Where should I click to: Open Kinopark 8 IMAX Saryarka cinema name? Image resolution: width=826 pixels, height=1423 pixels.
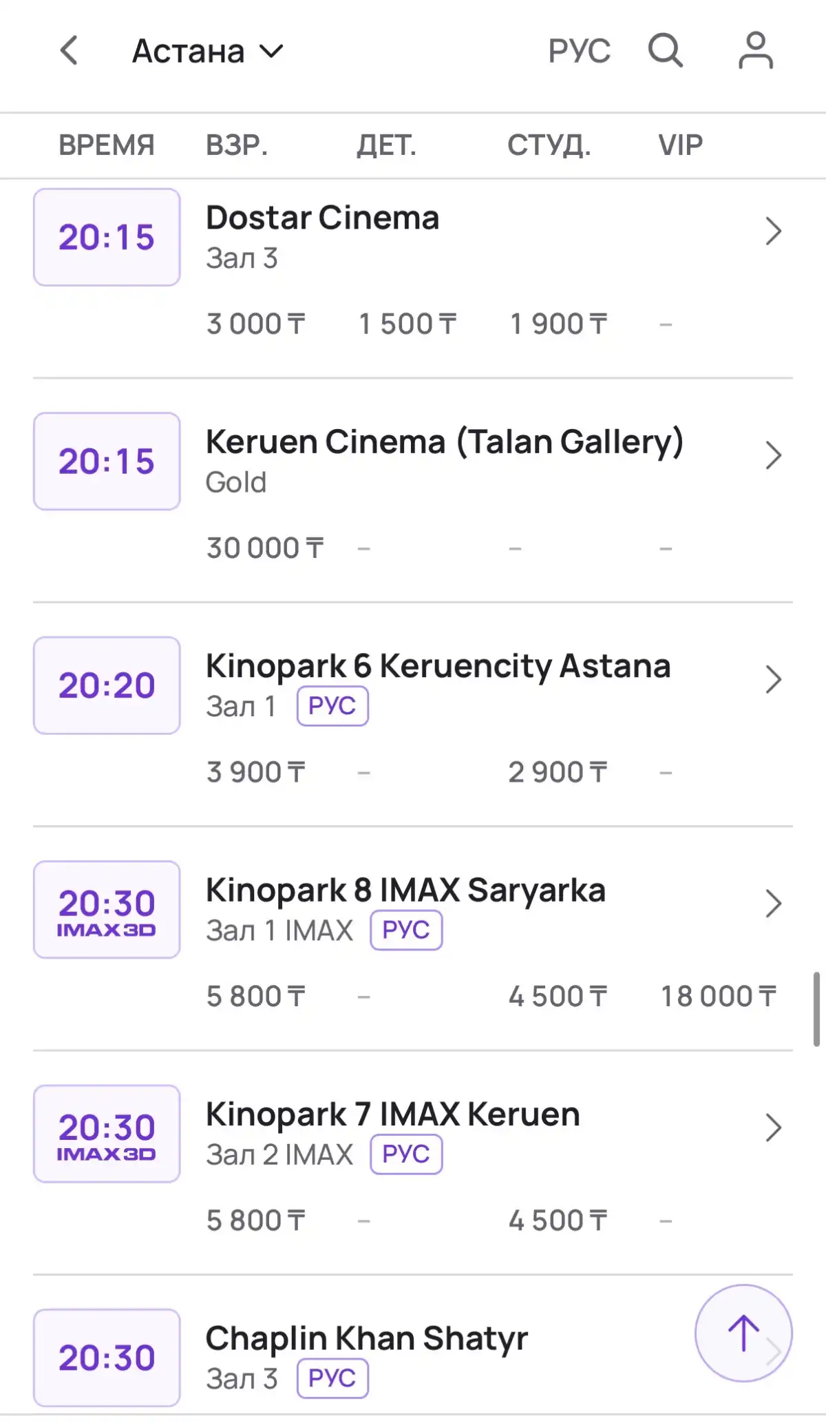(405, 890)
